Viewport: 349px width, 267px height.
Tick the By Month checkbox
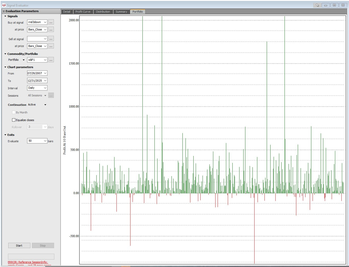point(13,112)
